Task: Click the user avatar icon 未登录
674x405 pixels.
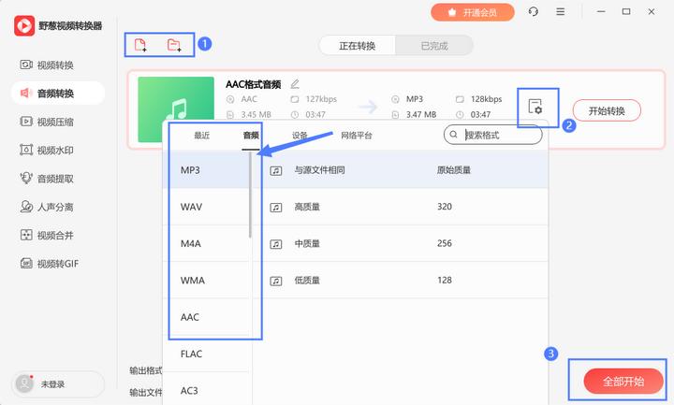Action: tap(24, 383)
